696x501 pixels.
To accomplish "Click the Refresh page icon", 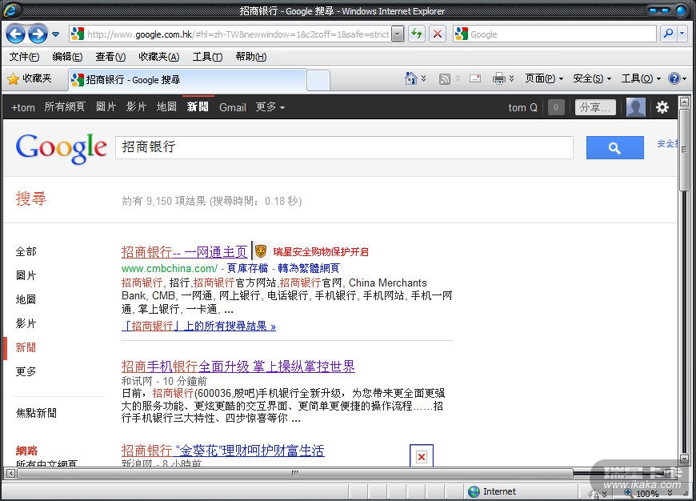I will coord(417,34).
